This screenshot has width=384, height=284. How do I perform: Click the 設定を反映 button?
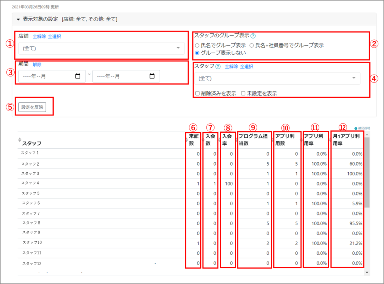click(32, 107)
